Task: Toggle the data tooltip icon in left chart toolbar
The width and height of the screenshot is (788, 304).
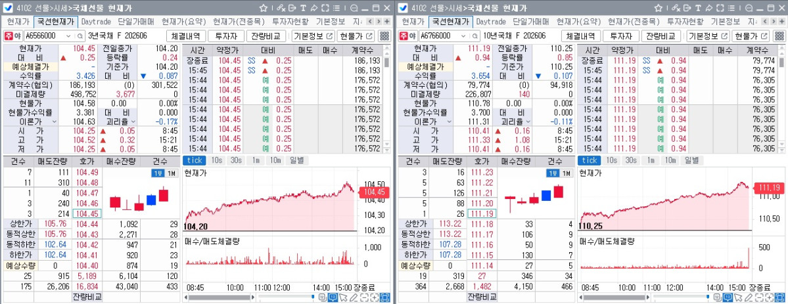Action: pyautogui.click(x=333, y=297)
